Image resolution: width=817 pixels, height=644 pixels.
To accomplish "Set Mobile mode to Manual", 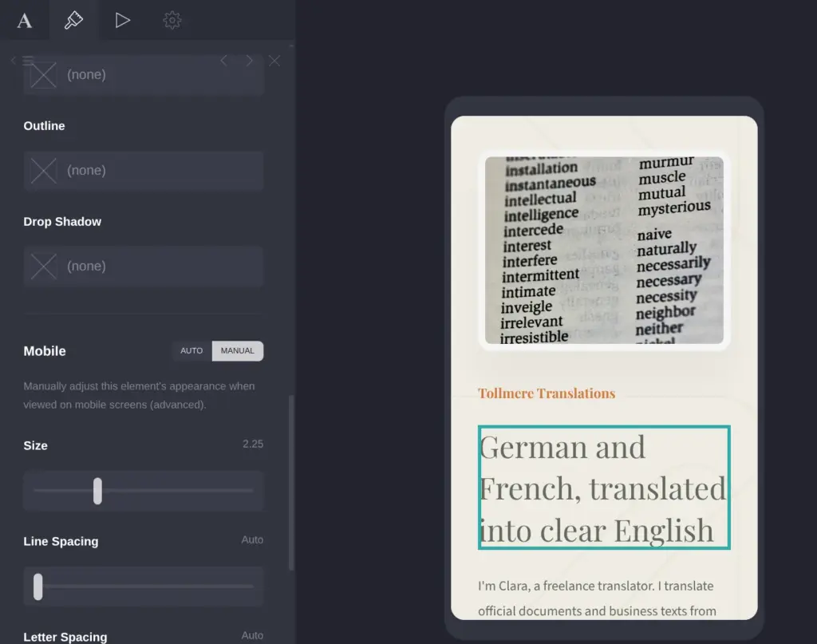I will click(238, 350).
